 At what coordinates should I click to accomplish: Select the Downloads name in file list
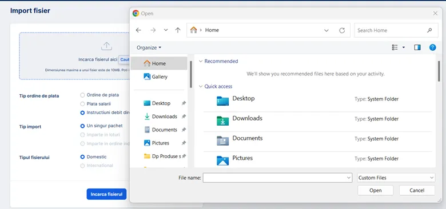[x=248, y=118]
